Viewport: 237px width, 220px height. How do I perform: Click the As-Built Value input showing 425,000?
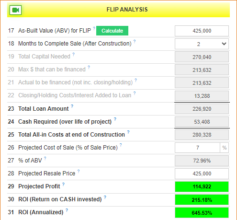click(x=202, y=31)
